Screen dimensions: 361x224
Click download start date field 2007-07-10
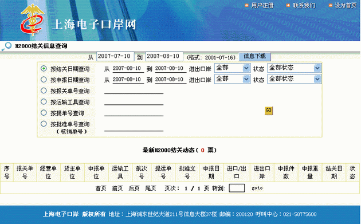coord(115,56)
